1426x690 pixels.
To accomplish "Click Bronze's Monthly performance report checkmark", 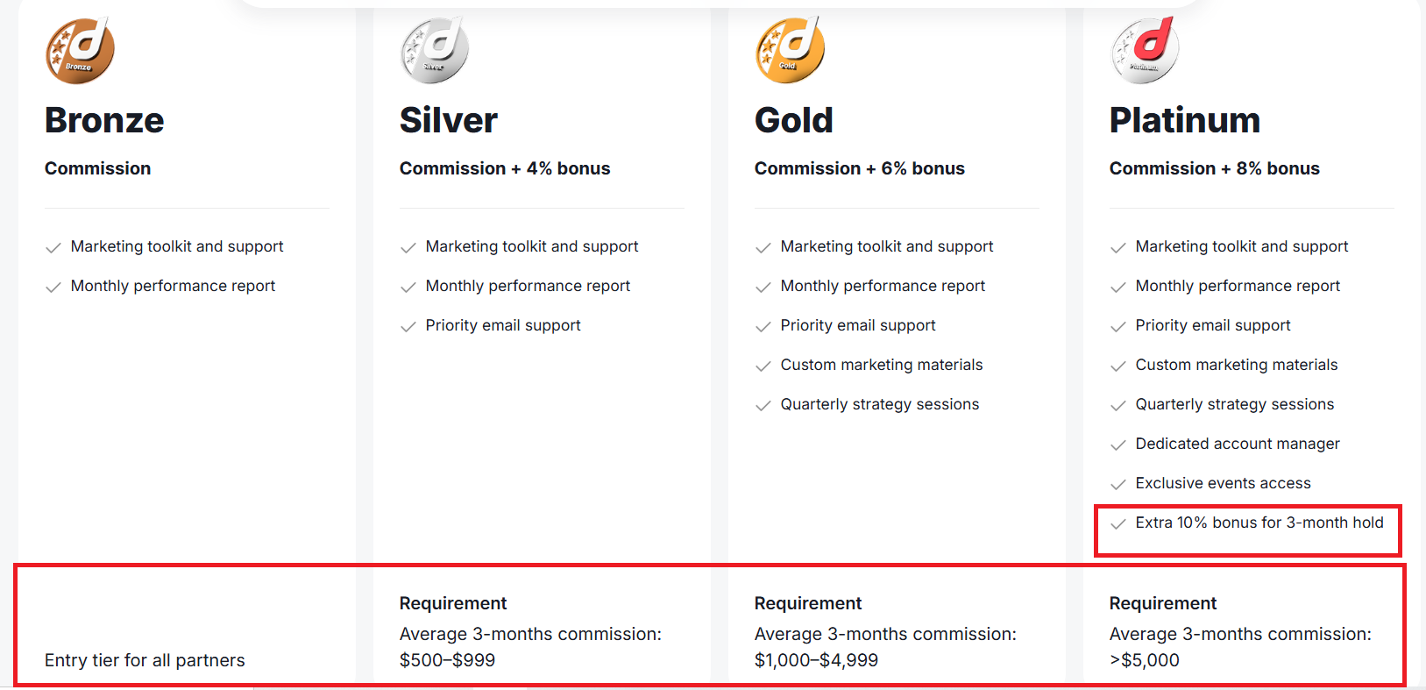I will [x=53, y=288].
